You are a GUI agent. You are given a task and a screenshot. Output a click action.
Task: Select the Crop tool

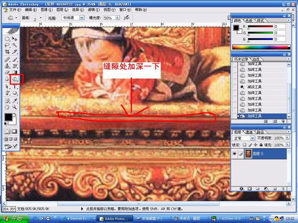(x=7, y=52)
